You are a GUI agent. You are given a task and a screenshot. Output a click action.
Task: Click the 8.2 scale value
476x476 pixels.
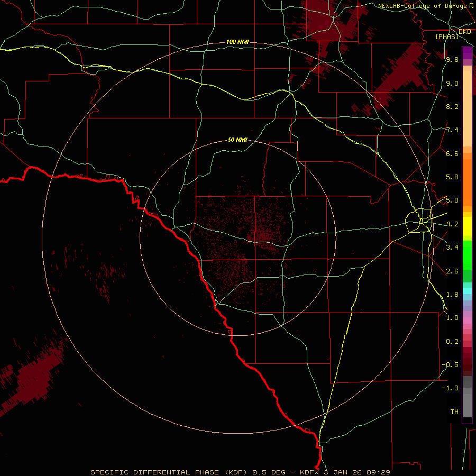pyautogui.click(x=452, y=106)
